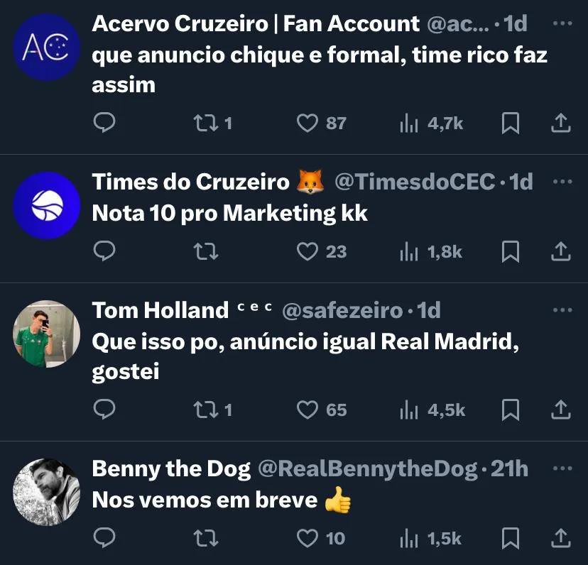Viewport: 588px width, 565px height.
Task: Like the Acervo Cruzeiro tweet
Action: 307,124
